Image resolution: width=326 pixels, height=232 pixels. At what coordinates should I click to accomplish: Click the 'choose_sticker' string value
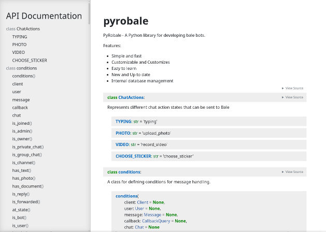click(x=178, y=156)
